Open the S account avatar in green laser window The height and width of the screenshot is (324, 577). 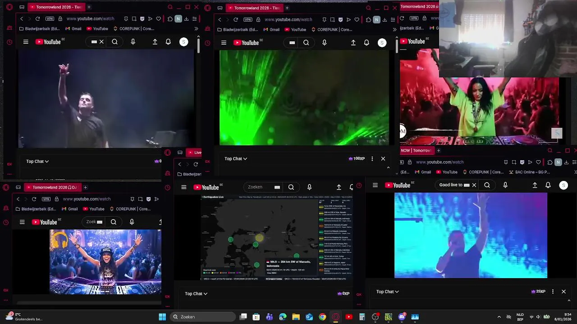[382, 43]
